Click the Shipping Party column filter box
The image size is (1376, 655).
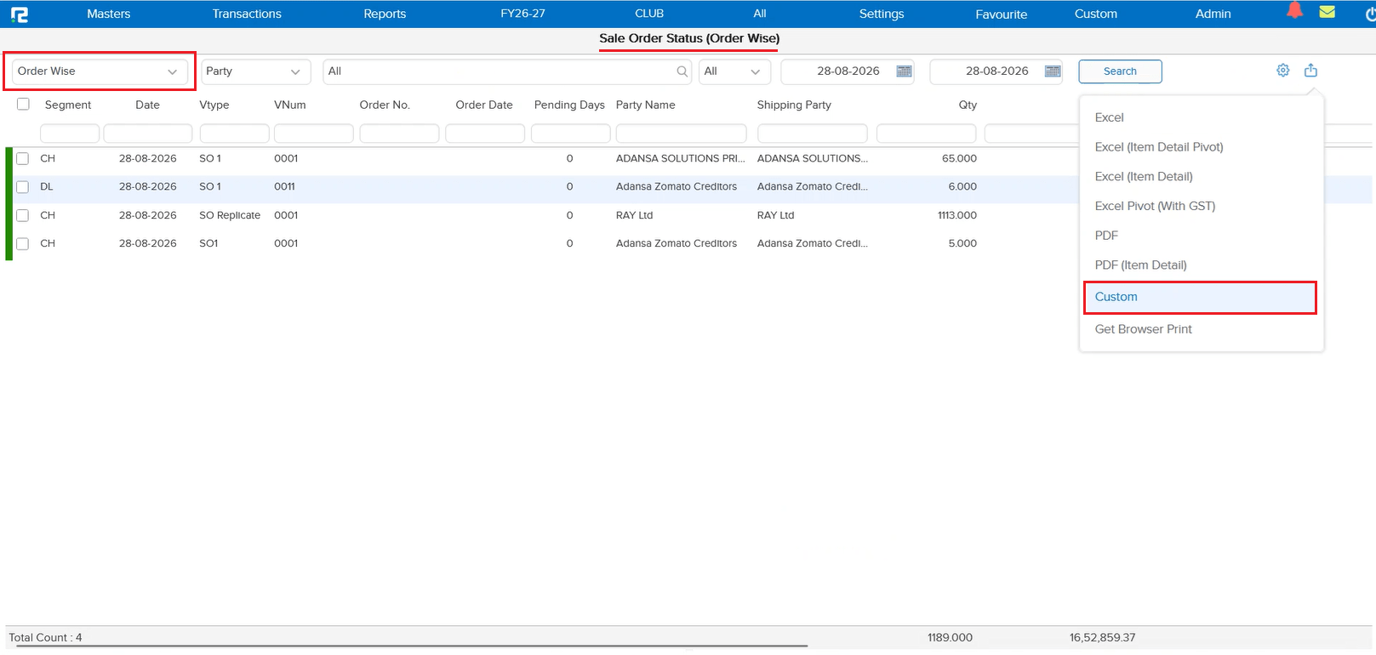(812, 134)
